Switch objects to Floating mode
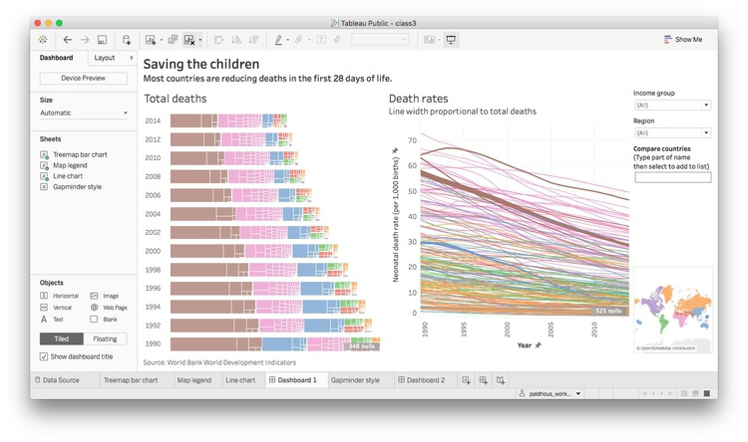This screenshot has width=748, height=442. 106,339
